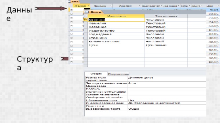Open the Подстановка properties tab
220x123 pixels.
[x=118, y=74]
